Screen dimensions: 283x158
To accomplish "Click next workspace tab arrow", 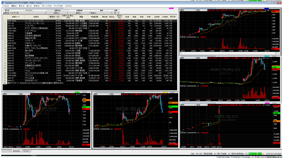I will pyautogui.click(x=7, y=151).
